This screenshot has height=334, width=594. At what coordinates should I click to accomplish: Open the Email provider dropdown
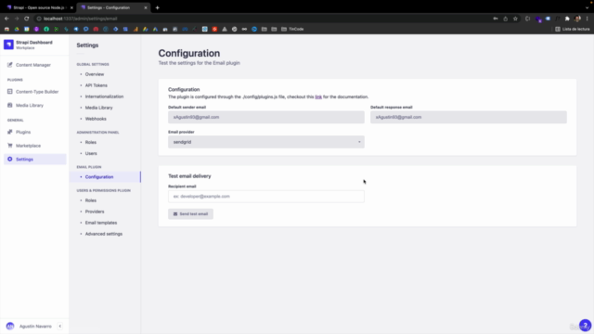pyautogui.click(x=266, y=142)
